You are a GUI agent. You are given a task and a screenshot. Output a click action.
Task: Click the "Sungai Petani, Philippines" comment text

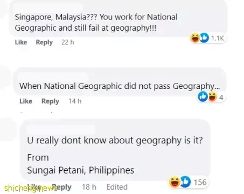click(x=81, y=170)
